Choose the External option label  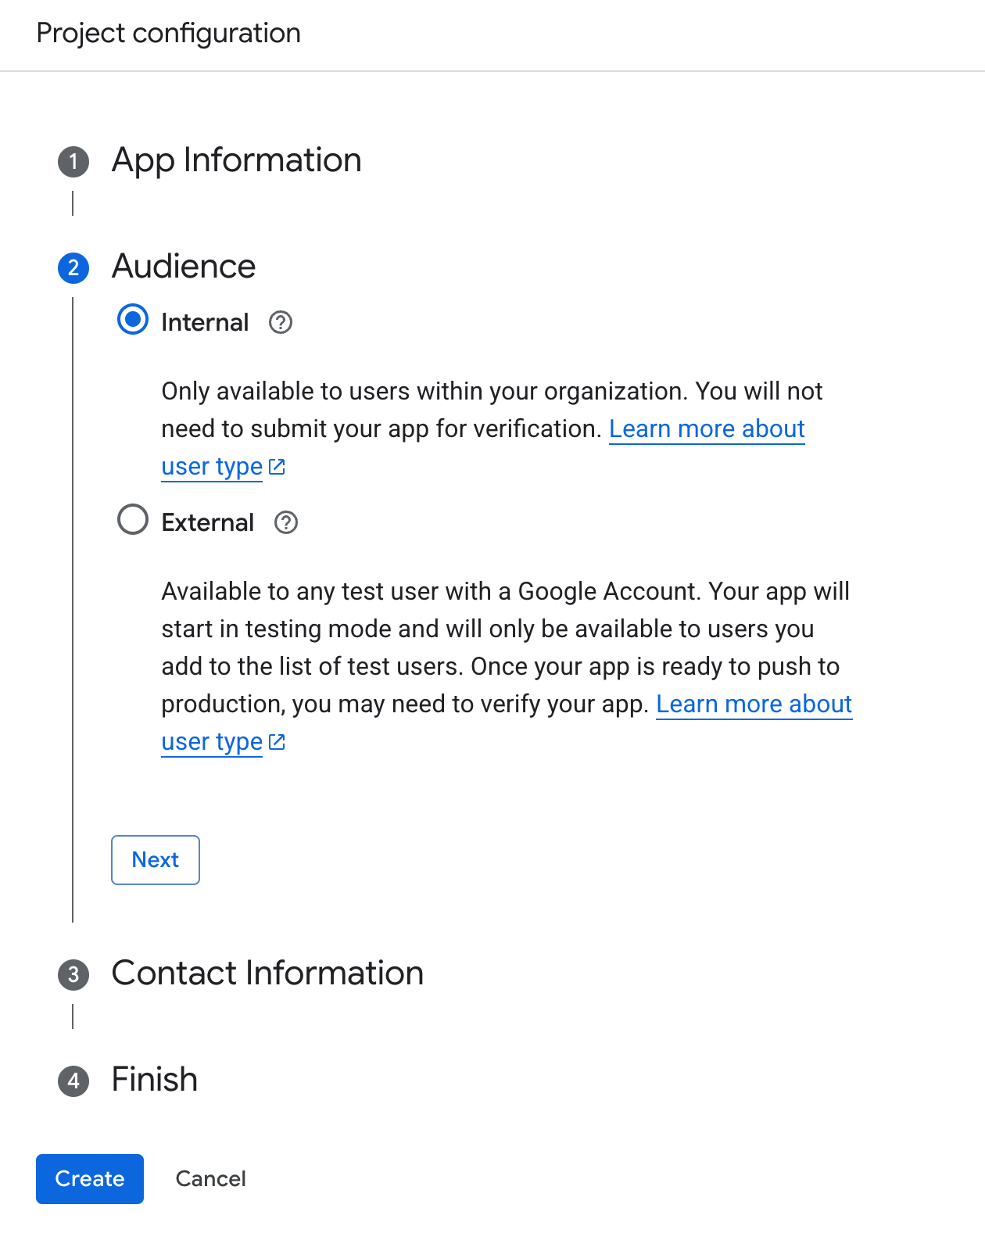[207, 522]
